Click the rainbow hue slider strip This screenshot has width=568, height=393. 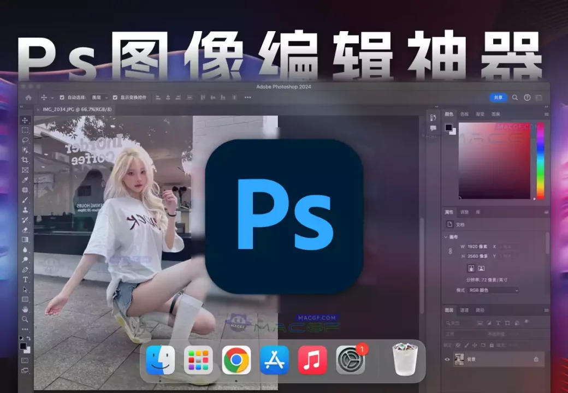pos(540,161)
